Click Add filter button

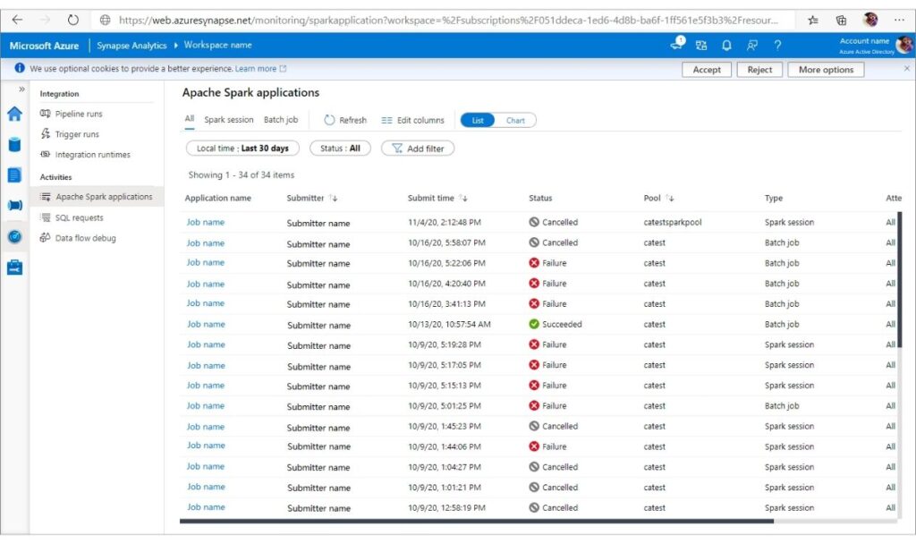click(x=418, y=149)
